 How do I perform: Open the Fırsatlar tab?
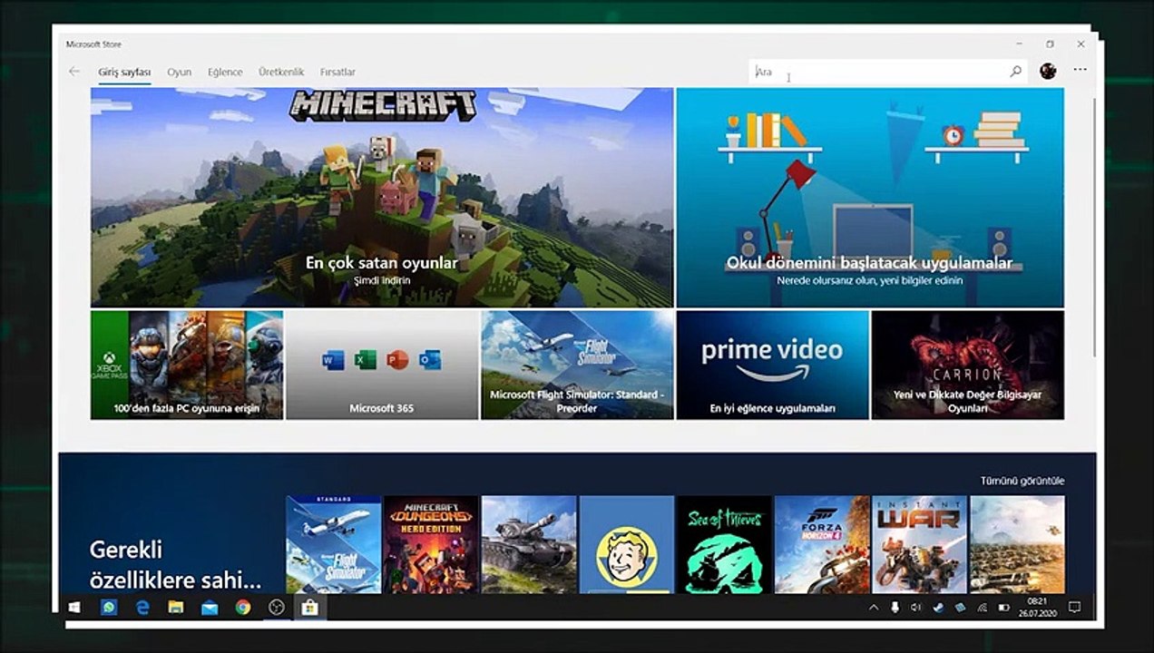337,72
